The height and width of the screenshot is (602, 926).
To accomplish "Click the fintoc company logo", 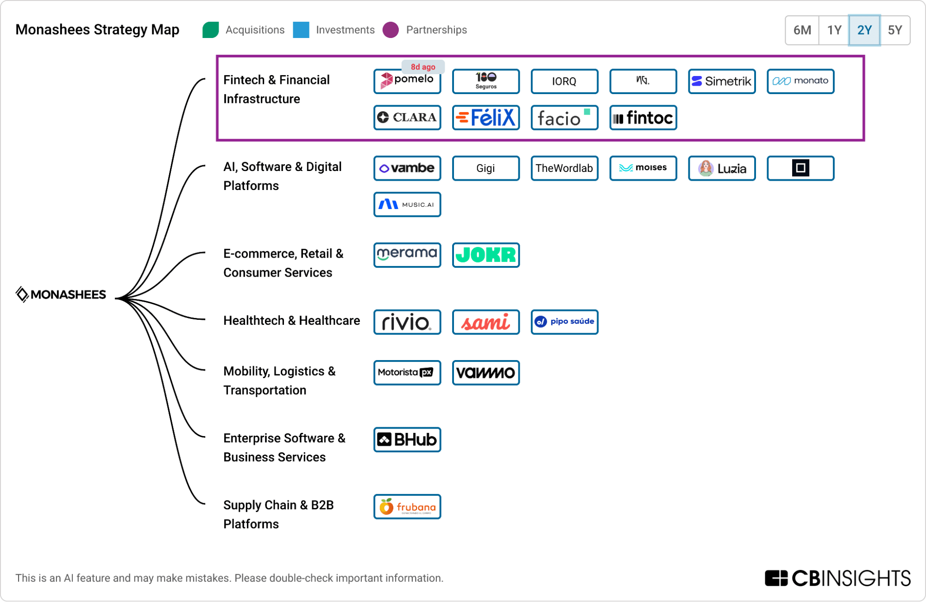I will [643, 118].
